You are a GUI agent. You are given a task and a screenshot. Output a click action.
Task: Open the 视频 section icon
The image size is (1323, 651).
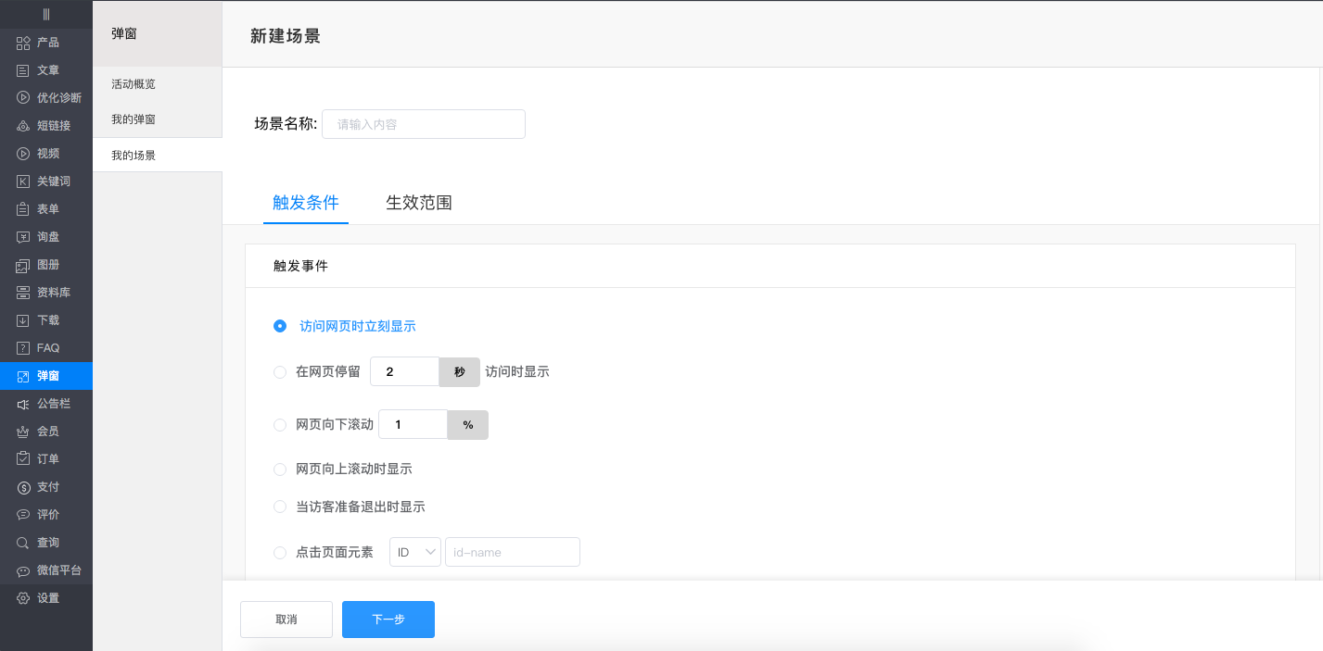pyautogui.click(x=23, y=154)
